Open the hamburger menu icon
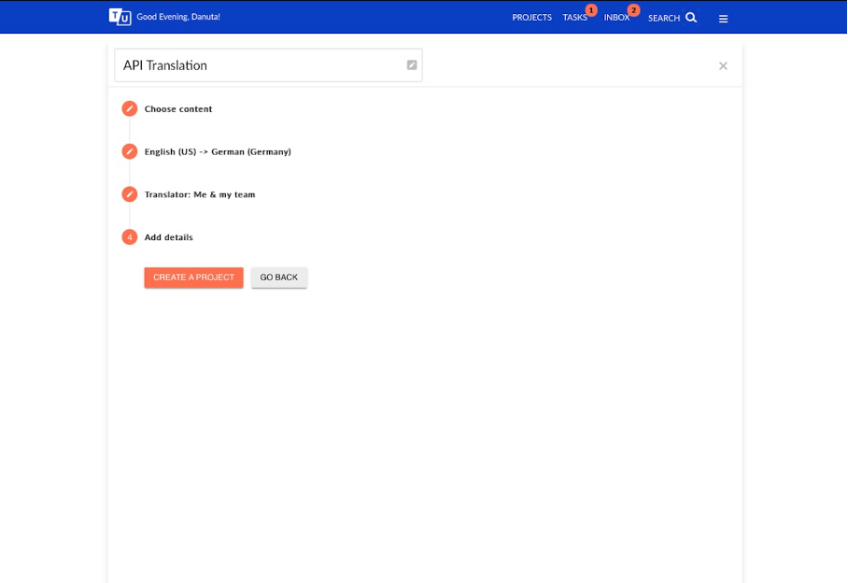848x583 pixels. [x=723, y=19]
